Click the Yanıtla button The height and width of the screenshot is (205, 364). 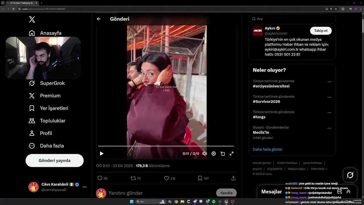(226, 193)
